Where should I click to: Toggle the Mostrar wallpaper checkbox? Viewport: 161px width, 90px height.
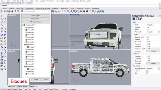pyautogui.click(x=147, y=71)
